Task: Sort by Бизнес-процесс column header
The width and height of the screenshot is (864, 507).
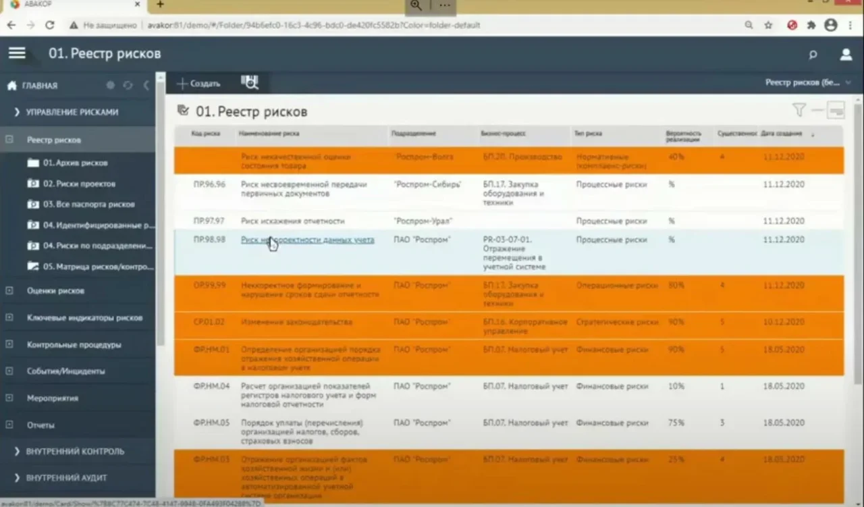Action: tap(503, 134)
